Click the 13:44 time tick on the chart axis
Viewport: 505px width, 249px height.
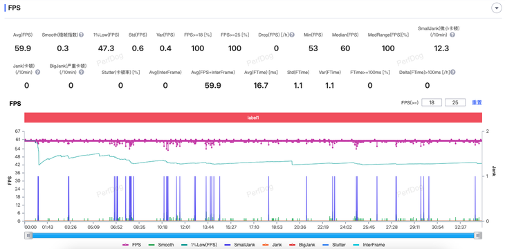click(x=208, y=227)
